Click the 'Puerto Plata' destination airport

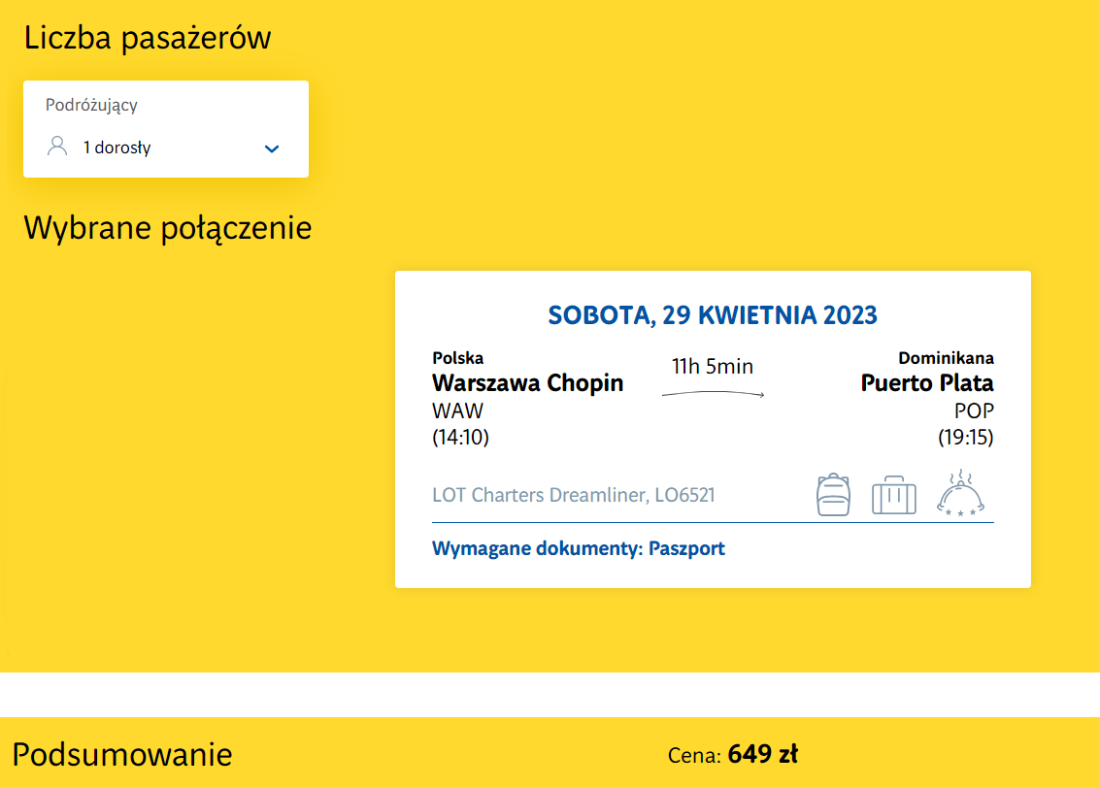[926, 383]
